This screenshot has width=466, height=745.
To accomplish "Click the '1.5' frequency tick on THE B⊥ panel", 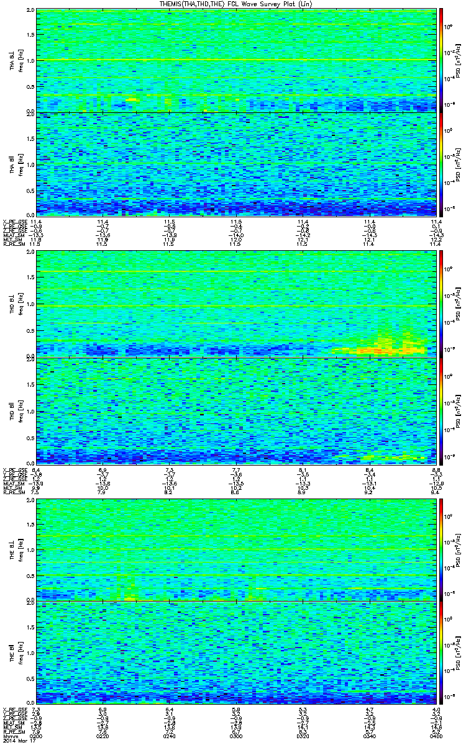I will 29,524.
